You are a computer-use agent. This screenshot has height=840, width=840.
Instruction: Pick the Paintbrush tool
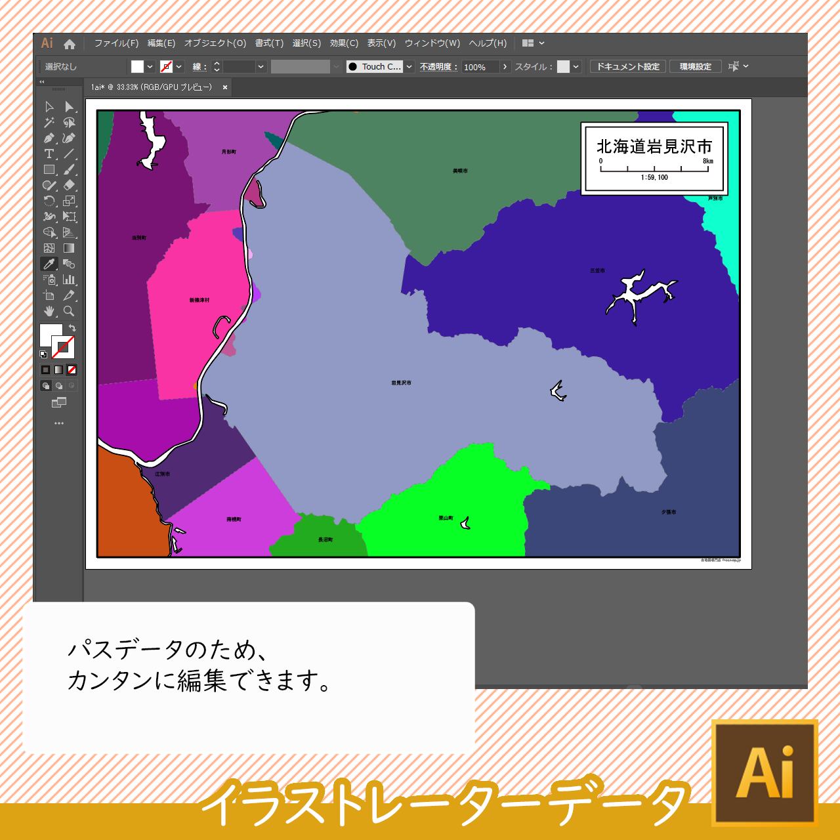coord(69,169)
